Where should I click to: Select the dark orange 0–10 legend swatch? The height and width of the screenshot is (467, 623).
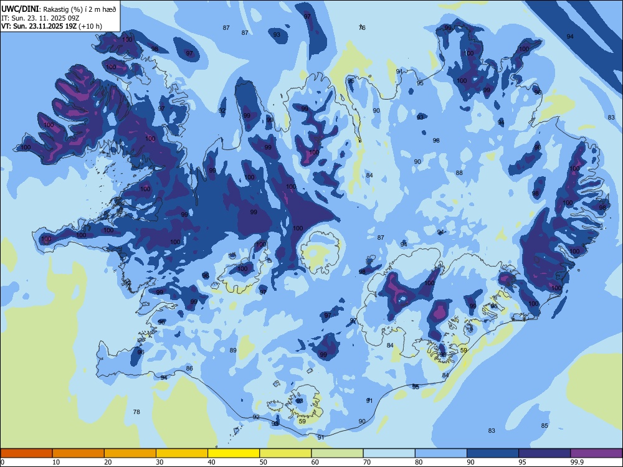(x=26, y=453)
